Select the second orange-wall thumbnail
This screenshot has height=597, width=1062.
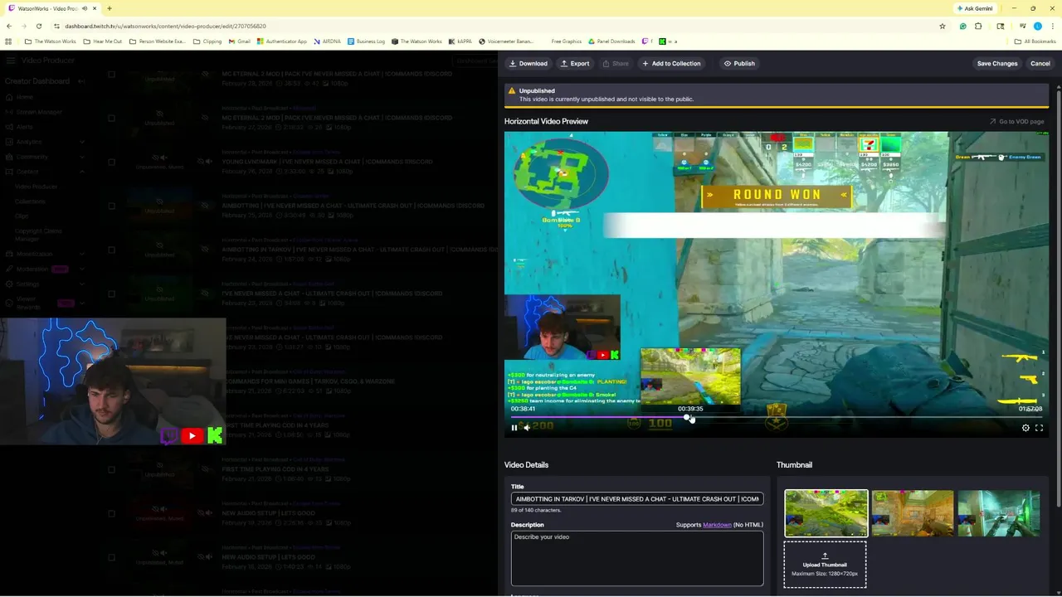click(x=912, y=513)
